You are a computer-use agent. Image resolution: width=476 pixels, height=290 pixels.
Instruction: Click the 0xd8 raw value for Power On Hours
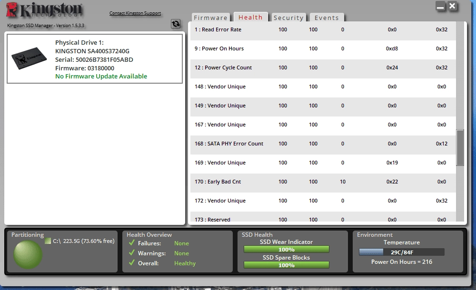(392, 48)
